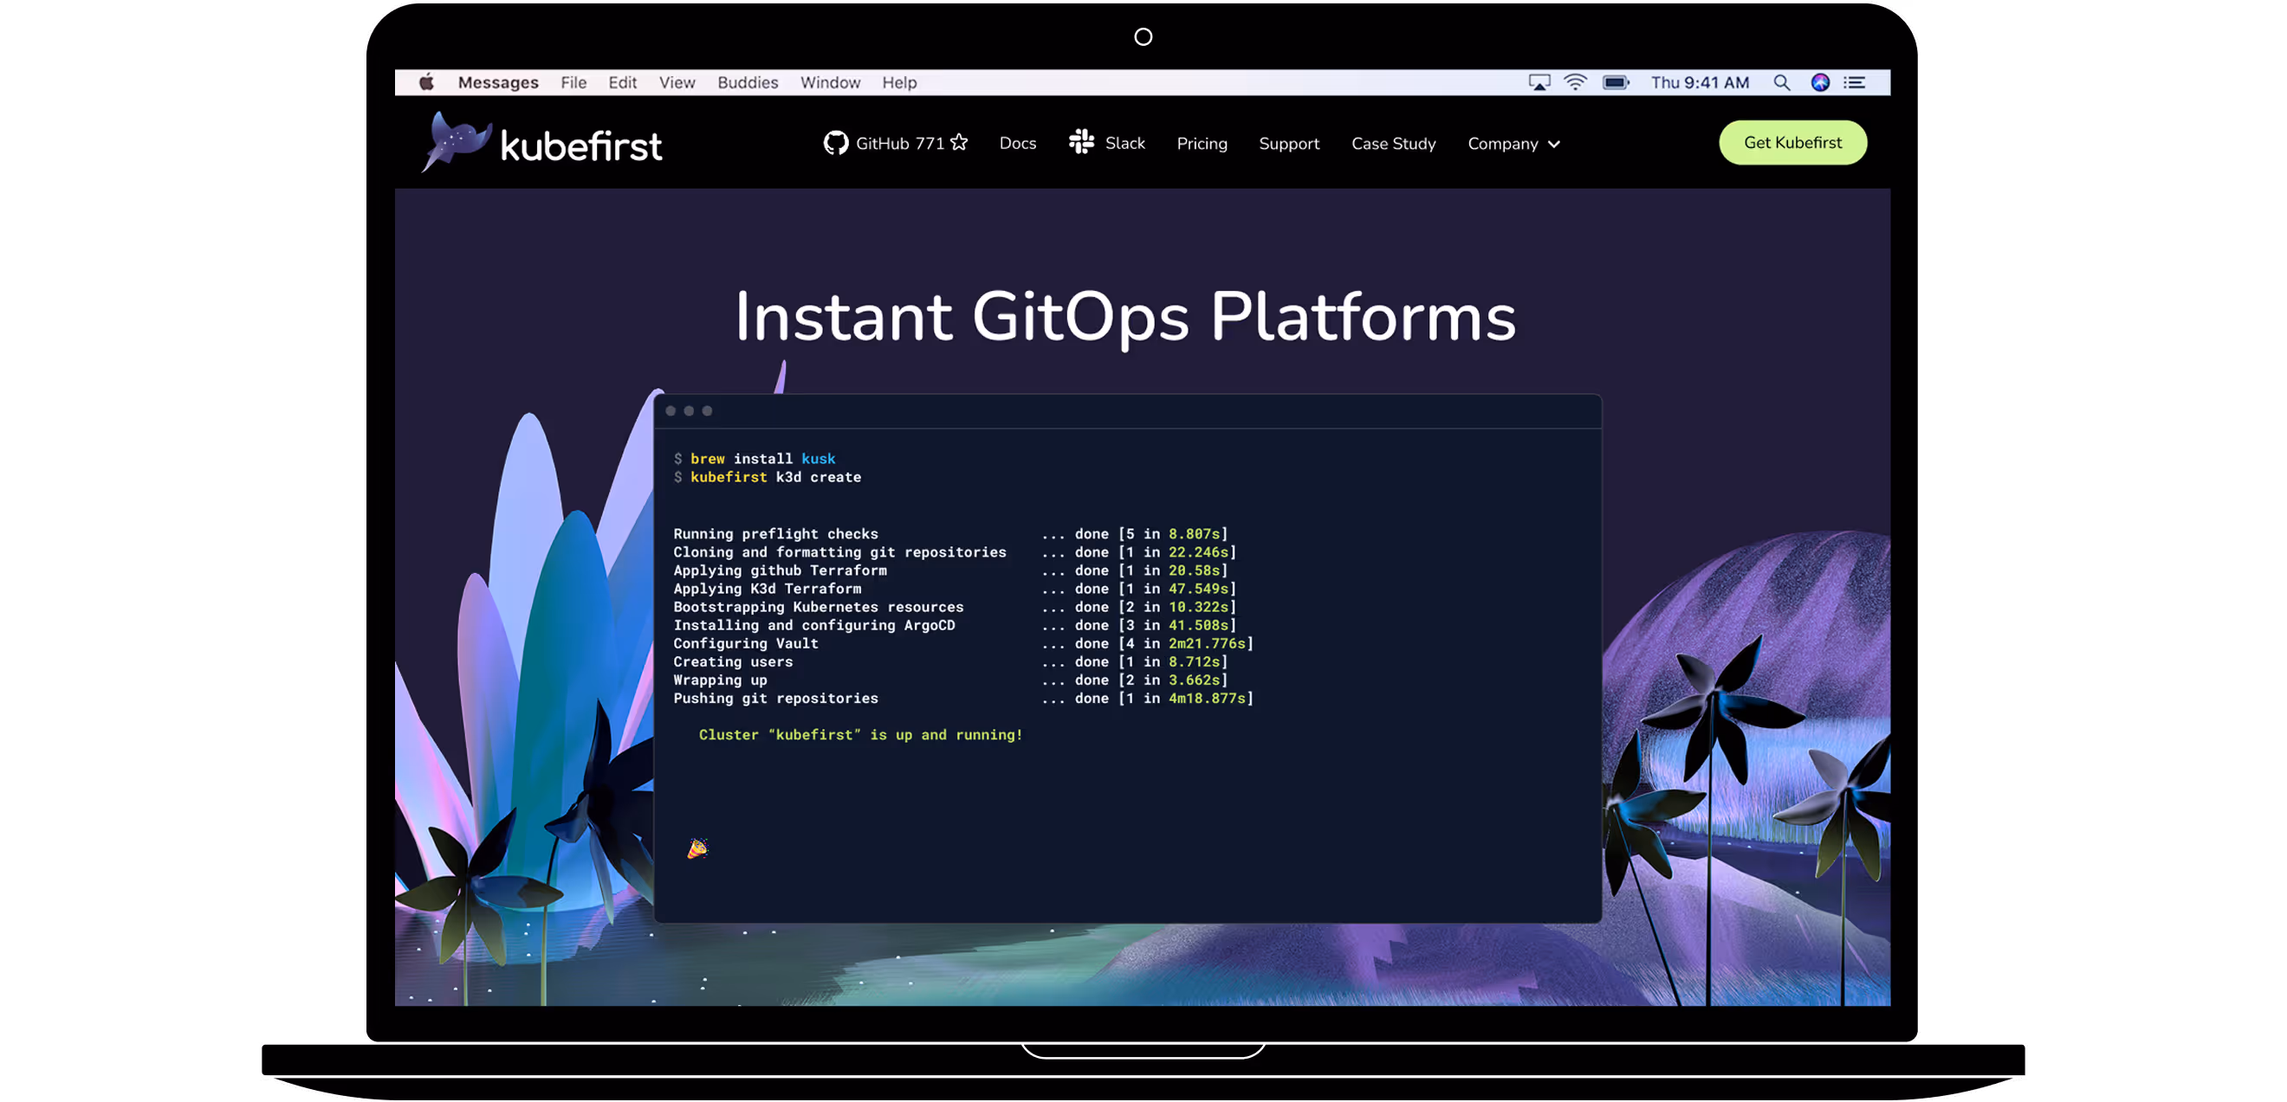
Task: Open the Messages menu
Action: point(498,82)
